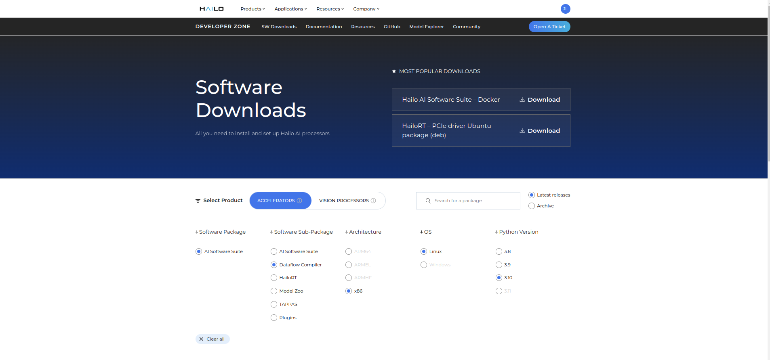Switch to ACCELERATORS product tab
This screenshot has width=770, height=360.
[280, 201]
